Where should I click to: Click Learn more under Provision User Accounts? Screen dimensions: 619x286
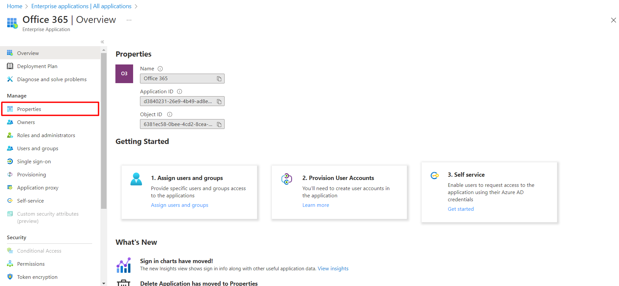(x=315, y=205)
